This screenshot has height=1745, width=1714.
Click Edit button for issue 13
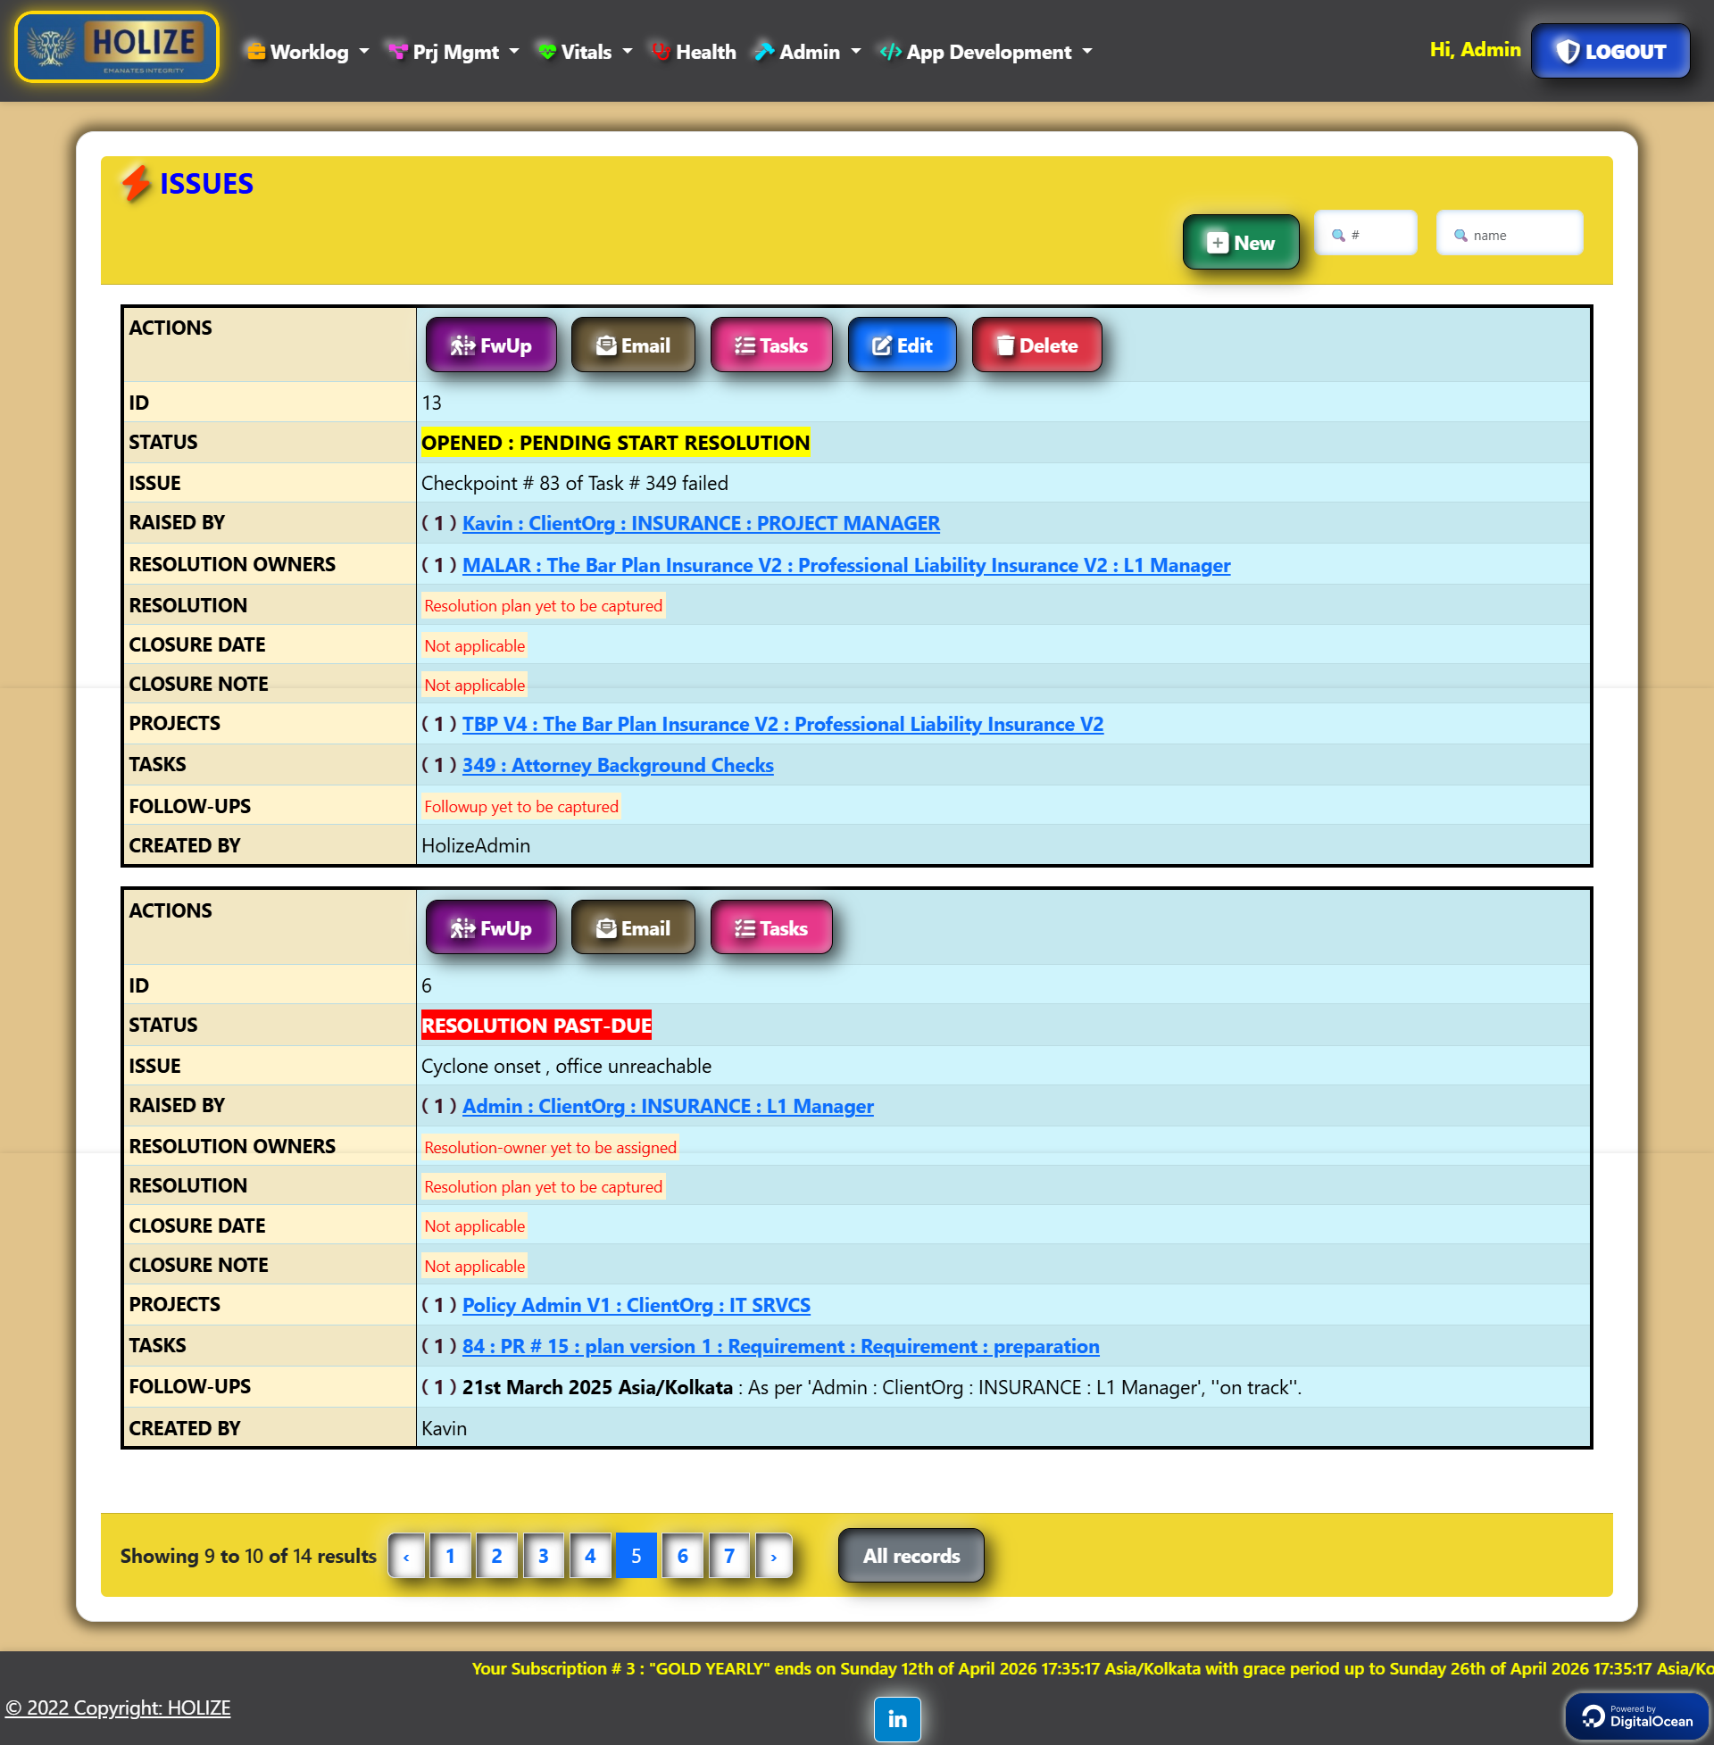[901, 345]
